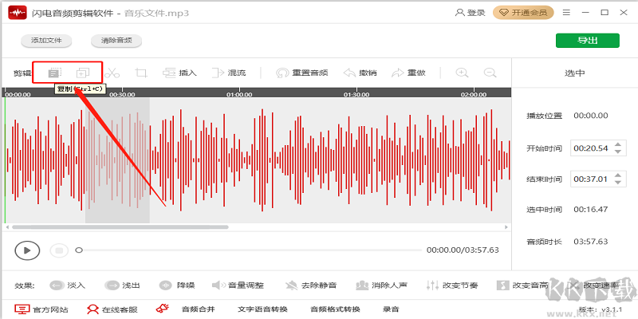Viewport: 638px width, 319px height.
Task: Click 清除音频 button
Action: click(116, 41)
